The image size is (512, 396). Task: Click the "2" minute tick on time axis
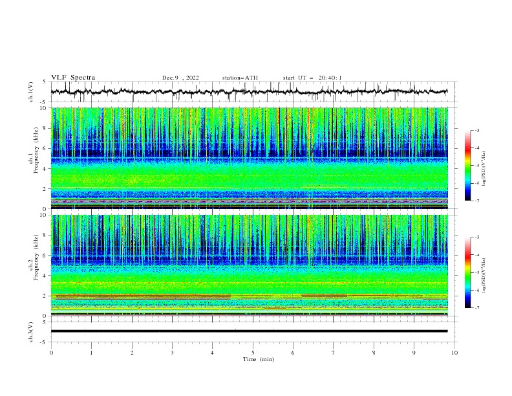point(132,353)
